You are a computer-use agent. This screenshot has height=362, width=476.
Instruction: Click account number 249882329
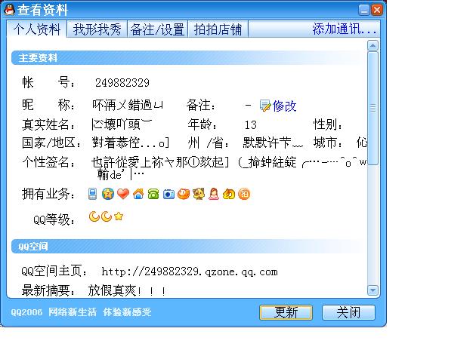[122, 83]
